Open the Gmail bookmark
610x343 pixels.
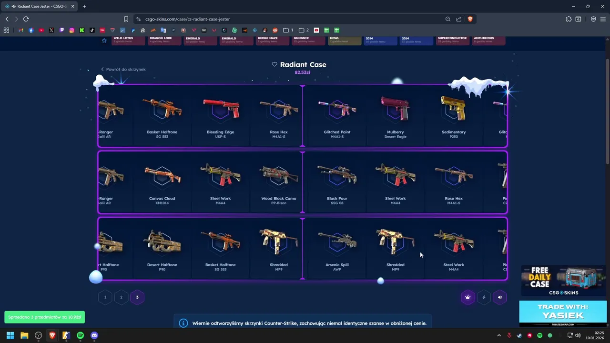[x=21, y=30]
